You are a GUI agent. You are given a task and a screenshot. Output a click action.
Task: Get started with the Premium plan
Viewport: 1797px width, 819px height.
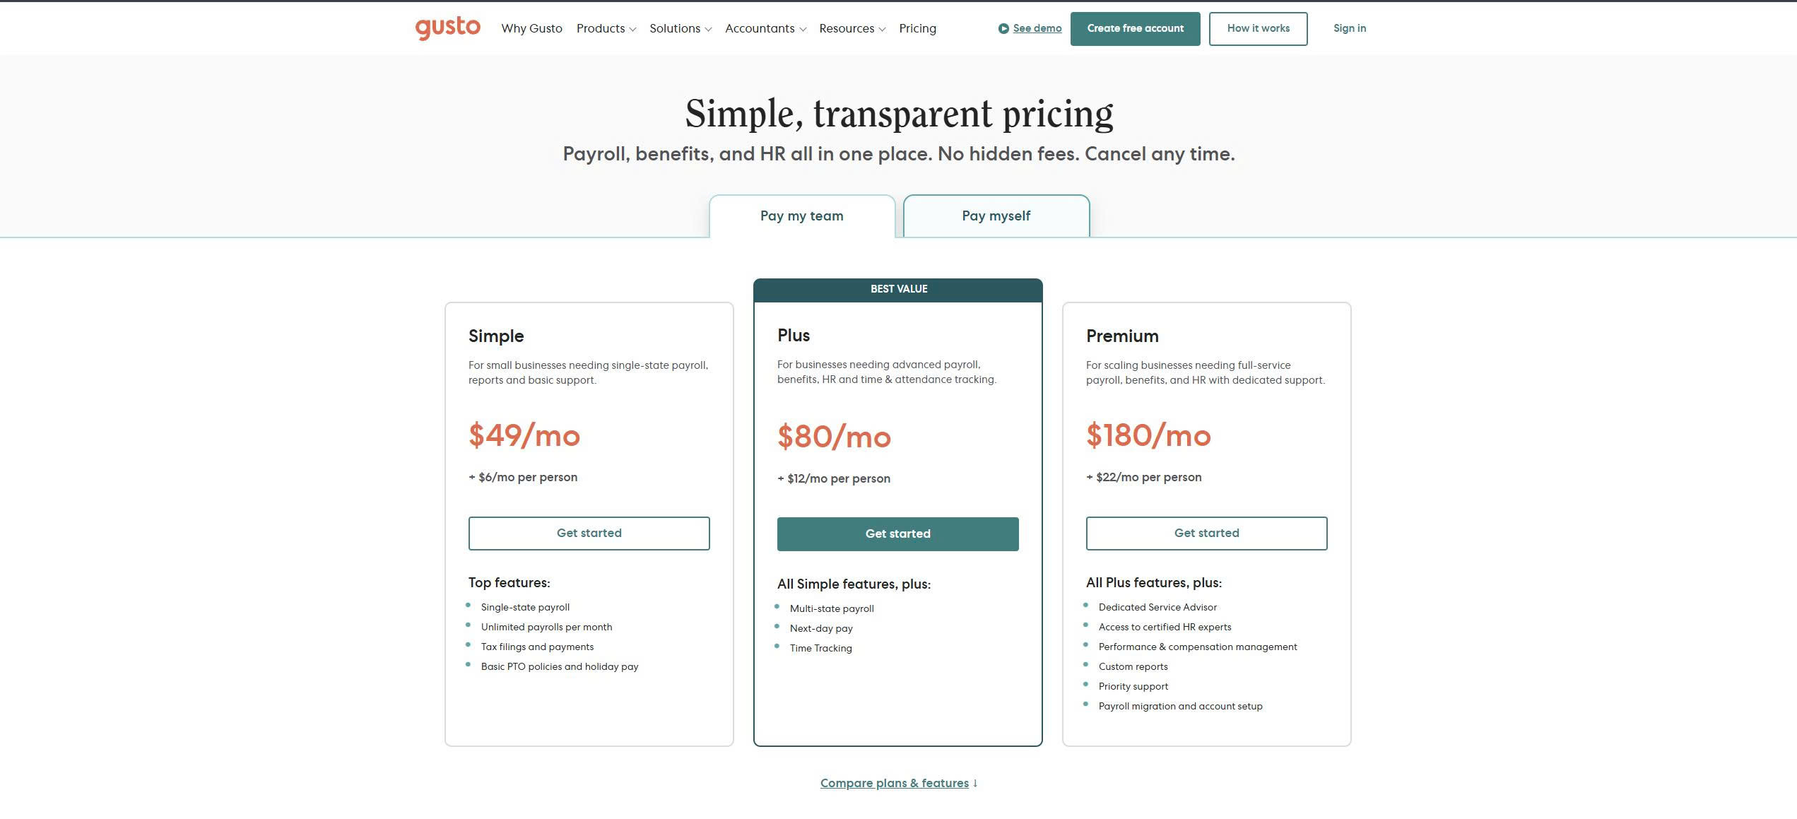pos(1206,533)
